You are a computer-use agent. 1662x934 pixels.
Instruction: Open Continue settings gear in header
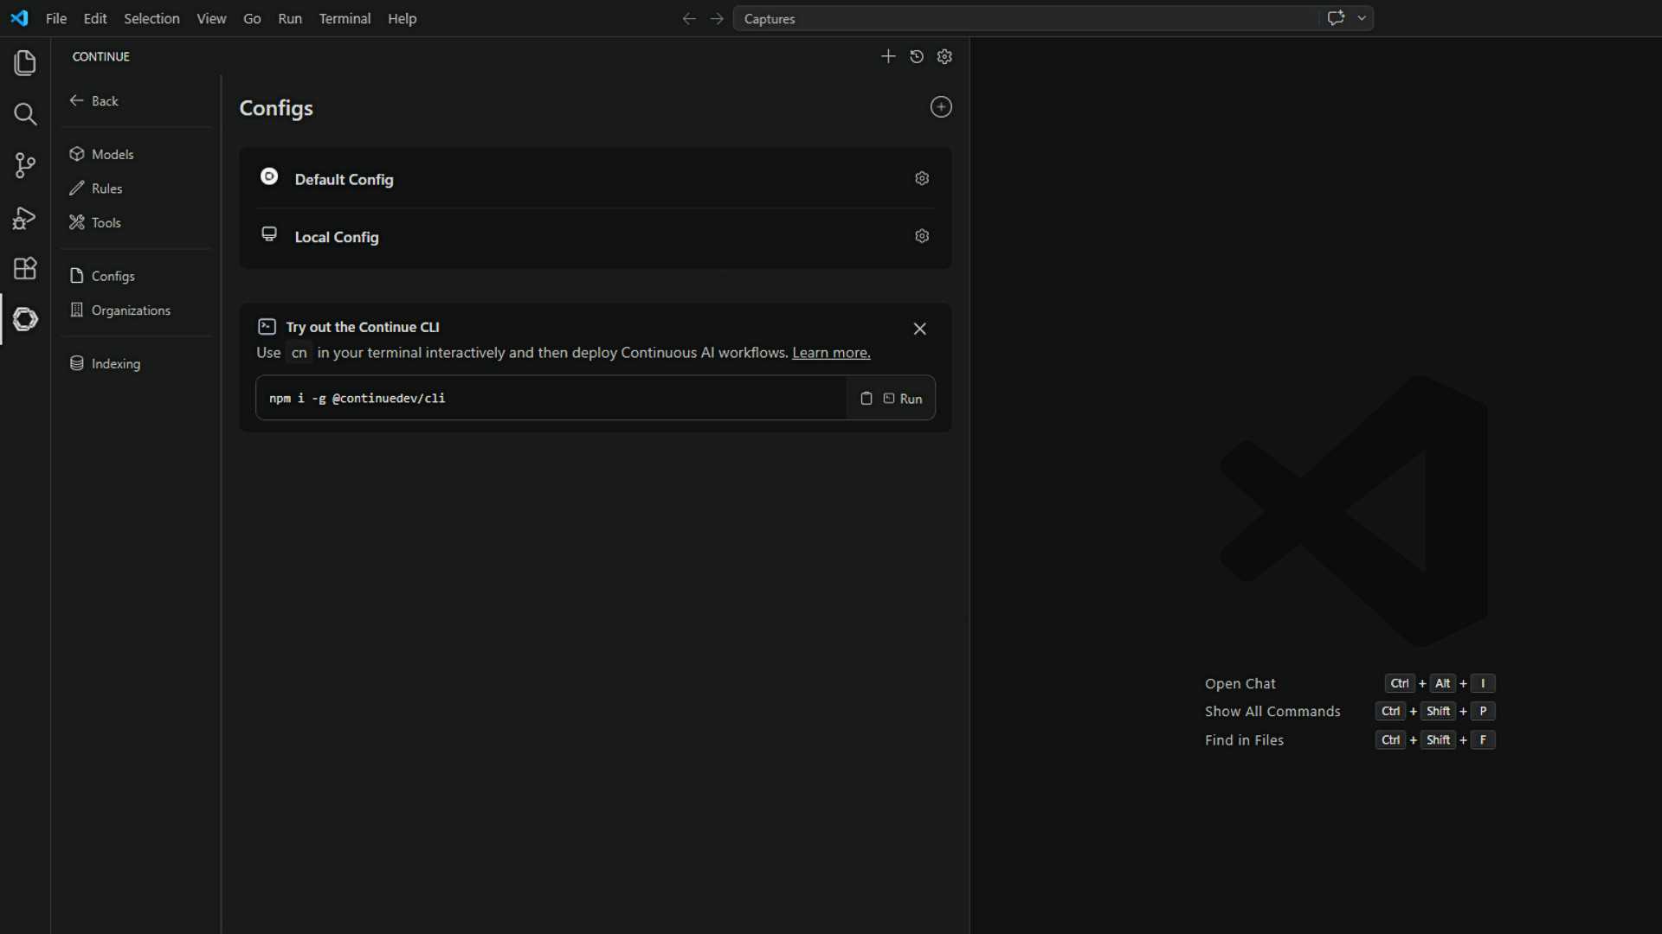[945, 56]
